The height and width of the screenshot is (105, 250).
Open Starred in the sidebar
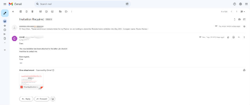5,26
